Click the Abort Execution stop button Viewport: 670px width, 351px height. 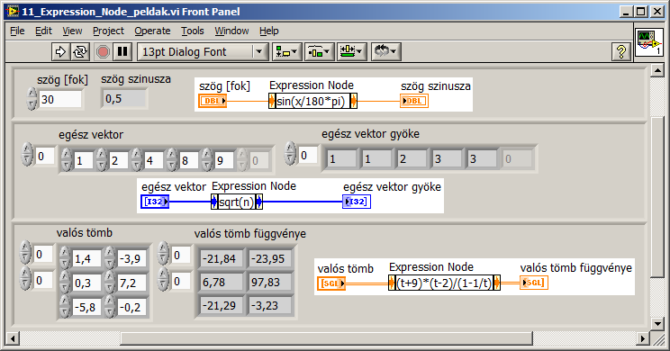(x=103, y=51)
